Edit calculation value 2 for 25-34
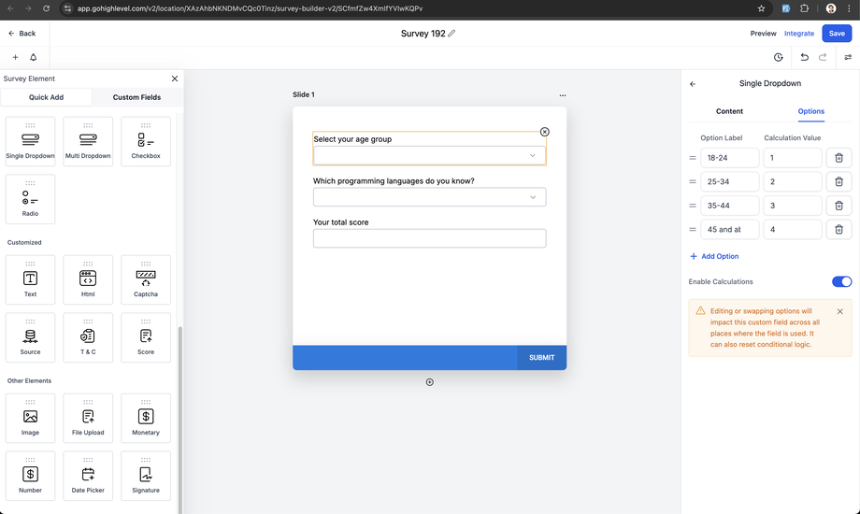 792,181
